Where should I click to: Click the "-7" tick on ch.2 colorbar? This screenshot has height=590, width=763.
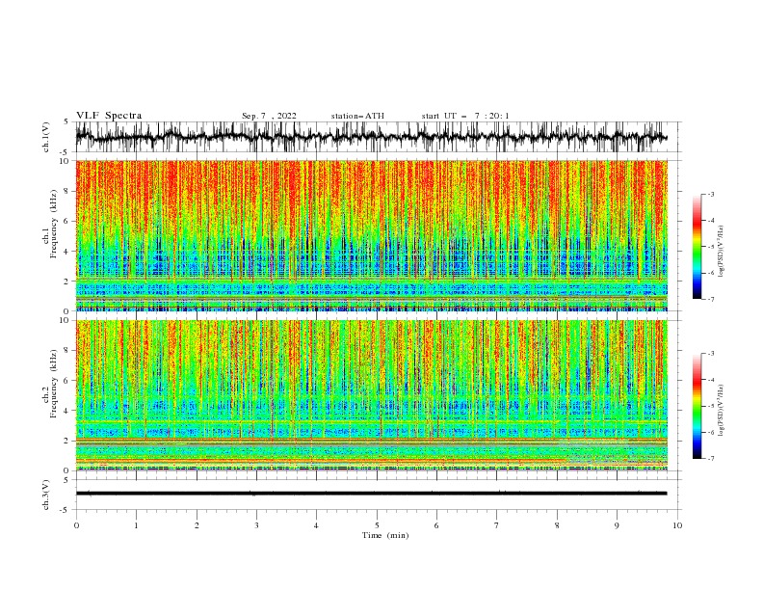tap(710, 459)
